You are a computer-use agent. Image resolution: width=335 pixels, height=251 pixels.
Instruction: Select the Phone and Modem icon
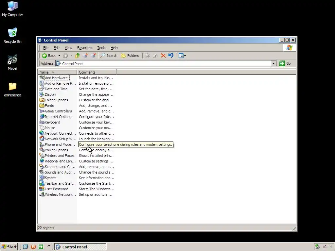[42, 144]
